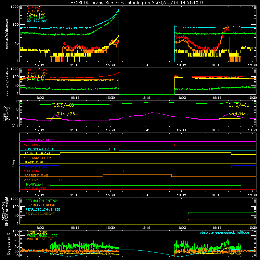This screenshot has width=260, height=260.
Task: Select the DECIMATION_ENERGY legend label
Action: (x=42, y=201)
